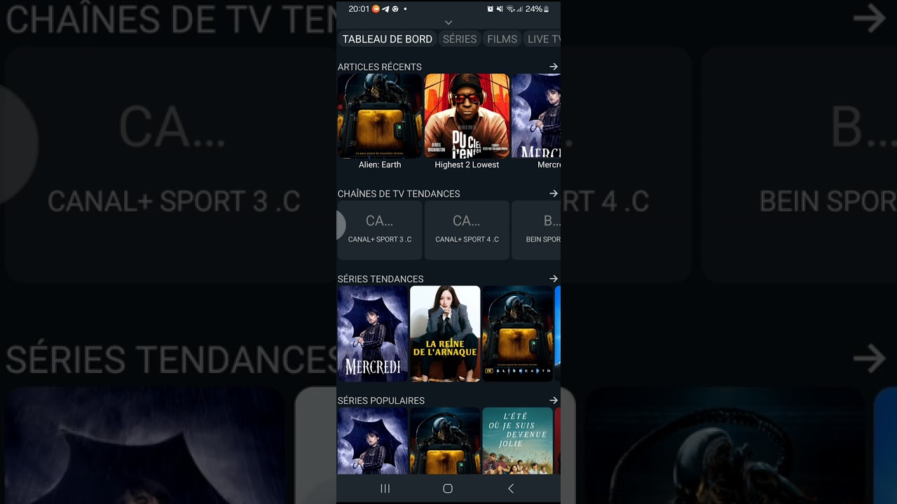897x504 pixels.
Task: Tap the 20:01 clock in status bar
Action: point(359,9)
